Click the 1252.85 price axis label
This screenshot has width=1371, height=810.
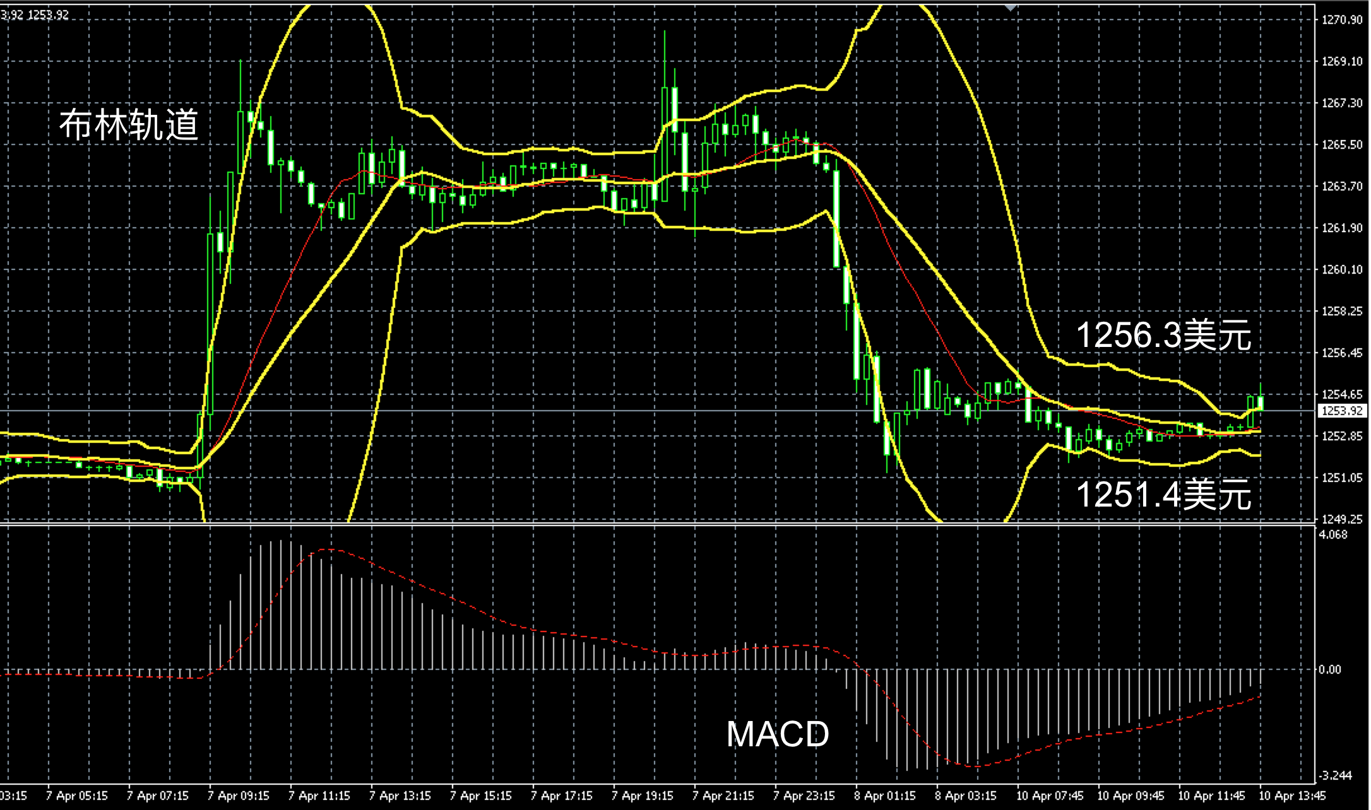pos(1342,436)
